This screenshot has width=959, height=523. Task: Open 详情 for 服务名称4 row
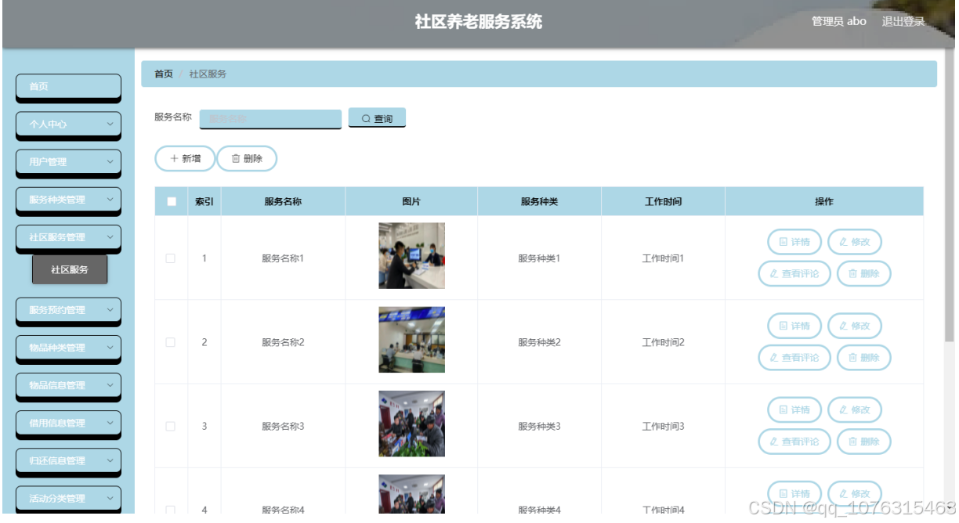[x=794, y=493]
